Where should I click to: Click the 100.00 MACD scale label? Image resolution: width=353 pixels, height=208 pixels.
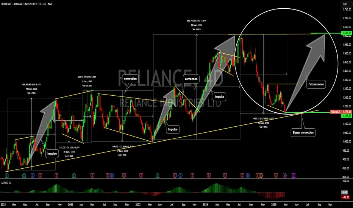pos(346,181)
